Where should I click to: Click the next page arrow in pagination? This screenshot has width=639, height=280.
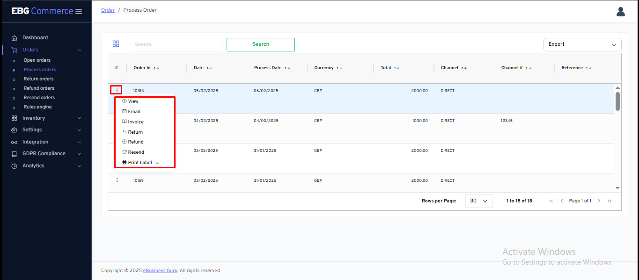click(x=599, y=201)
